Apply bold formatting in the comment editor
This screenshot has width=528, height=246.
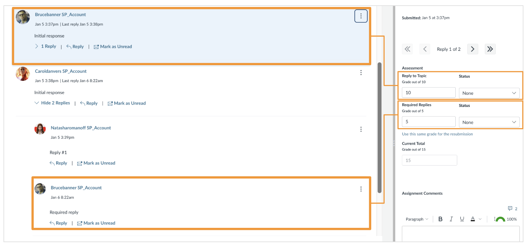pyautogui.click(x=440, y=219)
